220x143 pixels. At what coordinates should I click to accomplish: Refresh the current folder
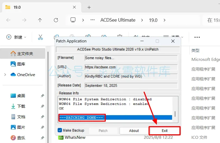pyautogui.click(x=56, y=20)
